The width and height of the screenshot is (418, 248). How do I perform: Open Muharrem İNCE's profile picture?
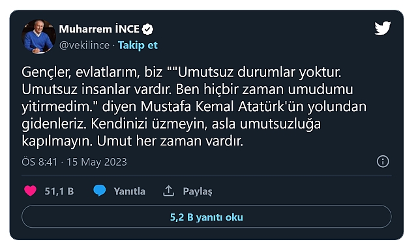(38, 37)
